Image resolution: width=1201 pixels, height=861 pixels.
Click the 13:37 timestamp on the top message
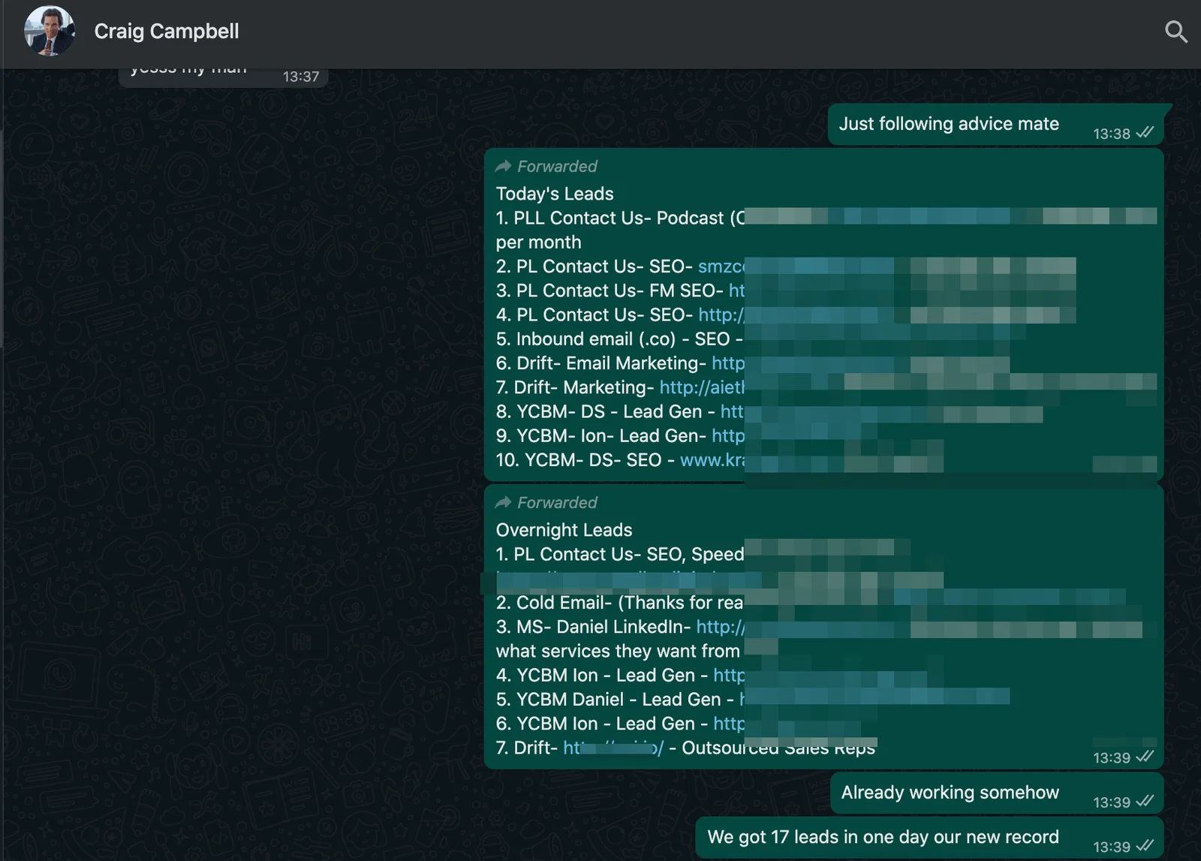pos(301,77)
